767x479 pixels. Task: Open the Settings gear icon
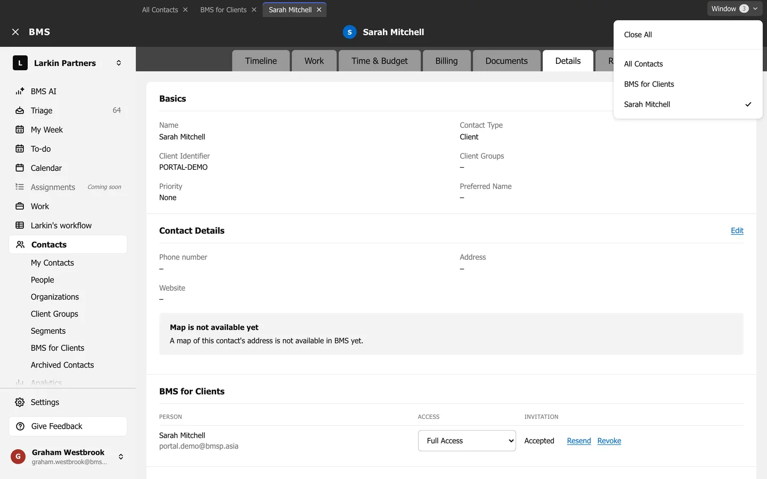[x=20, y=402]
